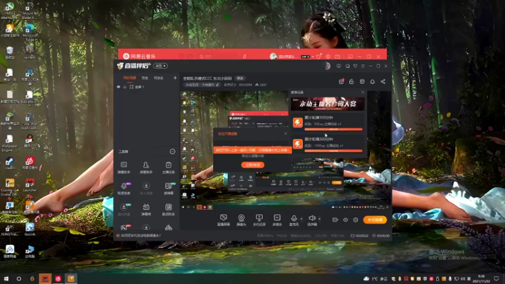Switch to the second scene tab
The height and width of the screenshot is (284, 505).
click(x=145, y=78)
